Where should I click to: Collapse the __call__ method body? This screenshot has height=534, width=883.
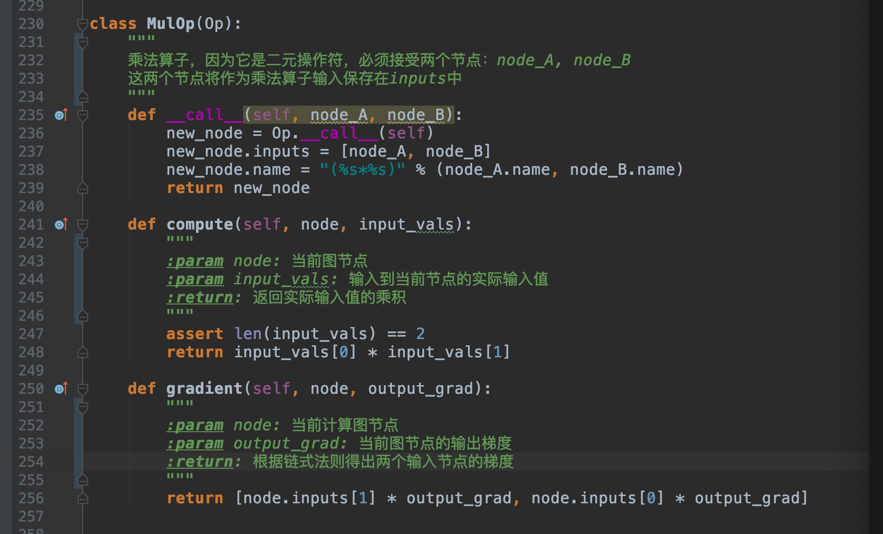pos(83,115)
